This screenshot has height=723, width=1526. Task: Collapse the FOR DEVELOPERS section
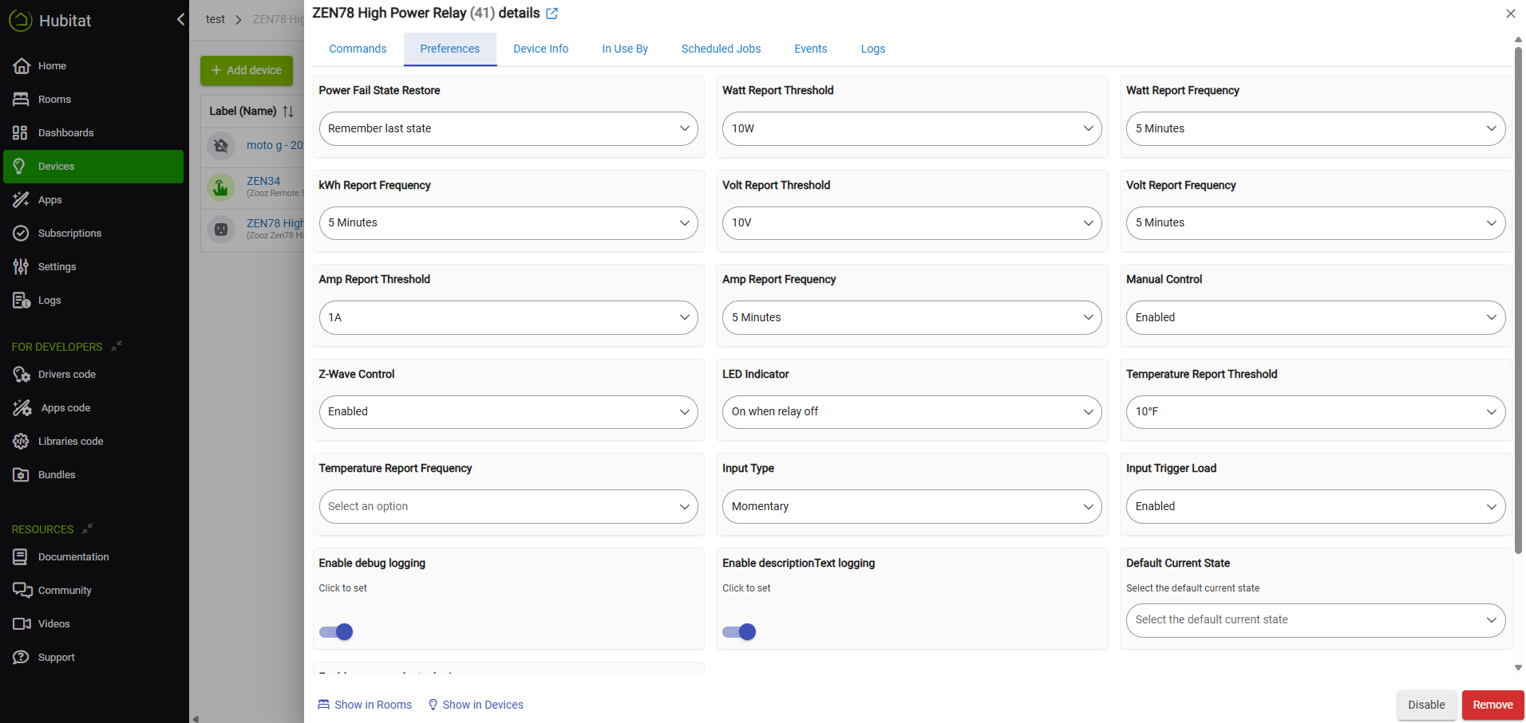tap(117, 346)
